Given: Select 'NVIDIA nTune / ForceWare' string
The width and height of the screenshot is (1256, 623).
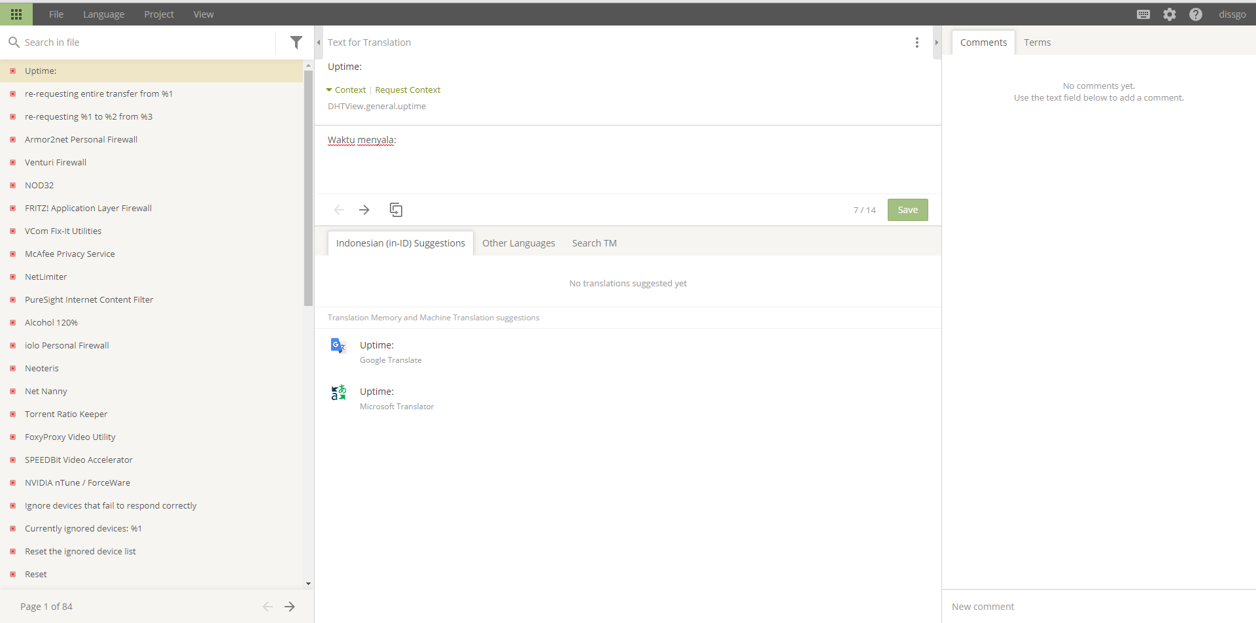Looking at the screenshot, I should click(152, 482).
